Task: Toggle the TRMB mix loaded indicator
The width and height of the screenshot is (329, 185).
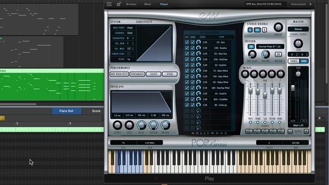Action: point(258,122)
